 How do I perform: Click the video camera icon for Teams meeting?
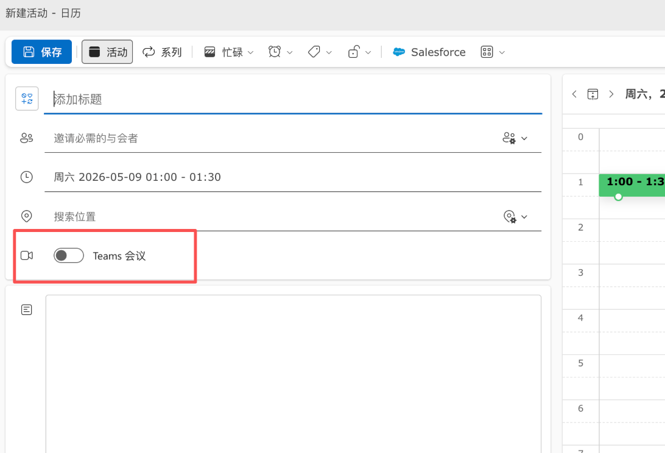27,255
